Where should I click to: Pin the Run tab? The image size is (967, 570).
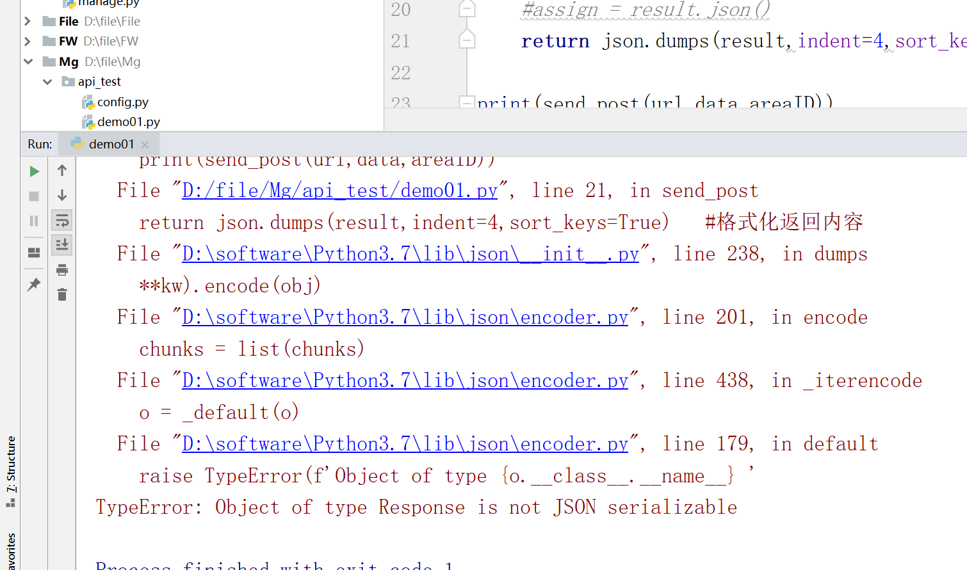coord(34,285)
